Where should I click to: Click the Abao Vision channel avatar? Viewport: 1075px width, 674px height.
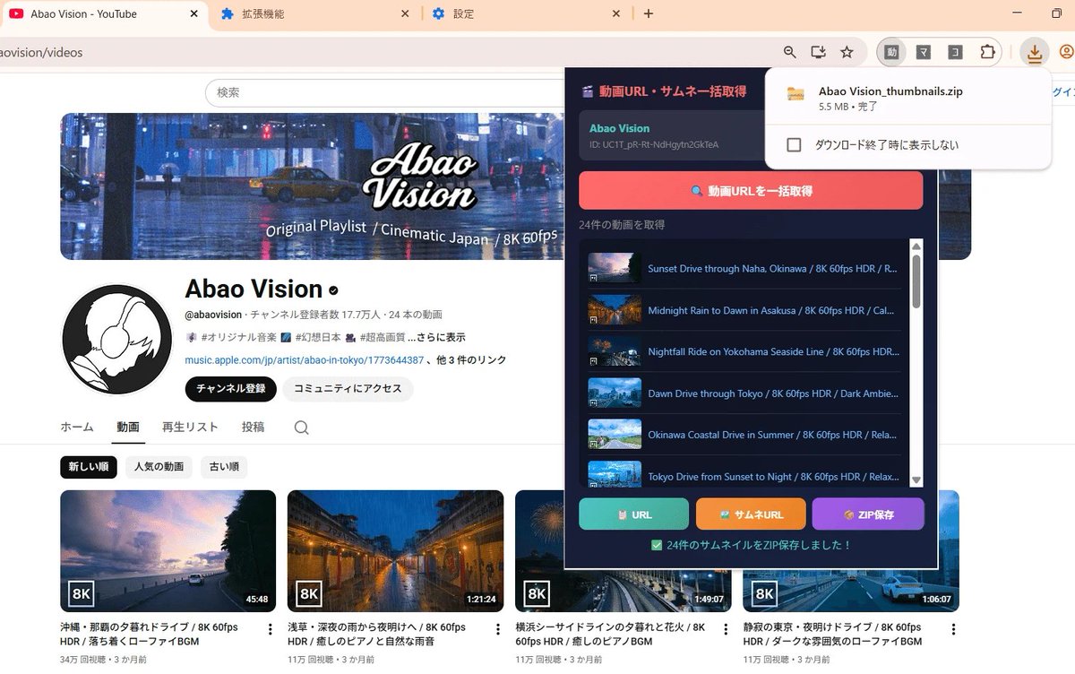coord(116,340)
